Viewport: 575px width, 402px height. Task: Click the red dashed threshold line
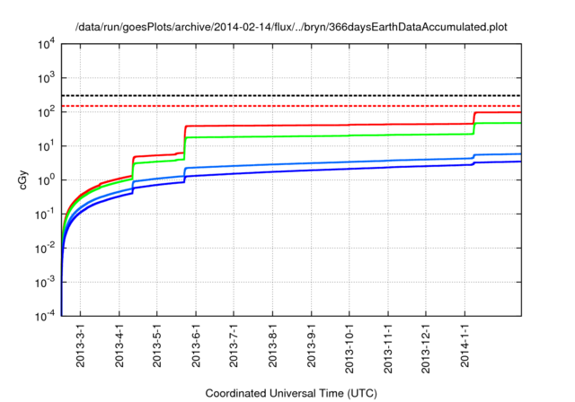click(287, 106)
